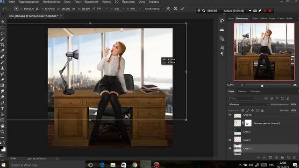Switch to the Каналы tab
This screenshot has width=299, height=168.
coord(242,91)
